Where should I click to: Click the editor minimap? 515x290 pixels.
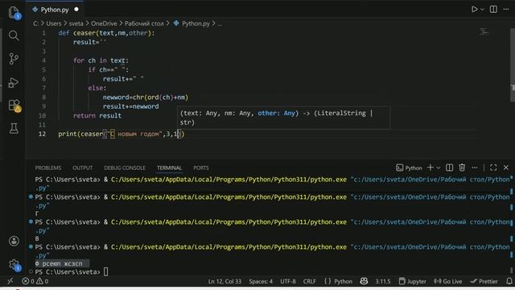tap(484, 31)
